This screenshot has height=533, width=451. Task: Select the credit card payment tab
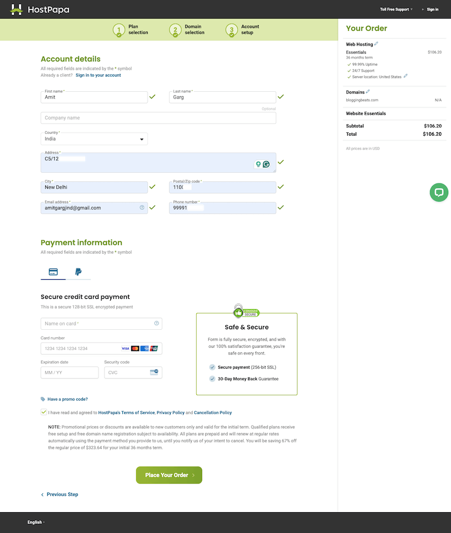pyautogui.click(x=53, y=272)
